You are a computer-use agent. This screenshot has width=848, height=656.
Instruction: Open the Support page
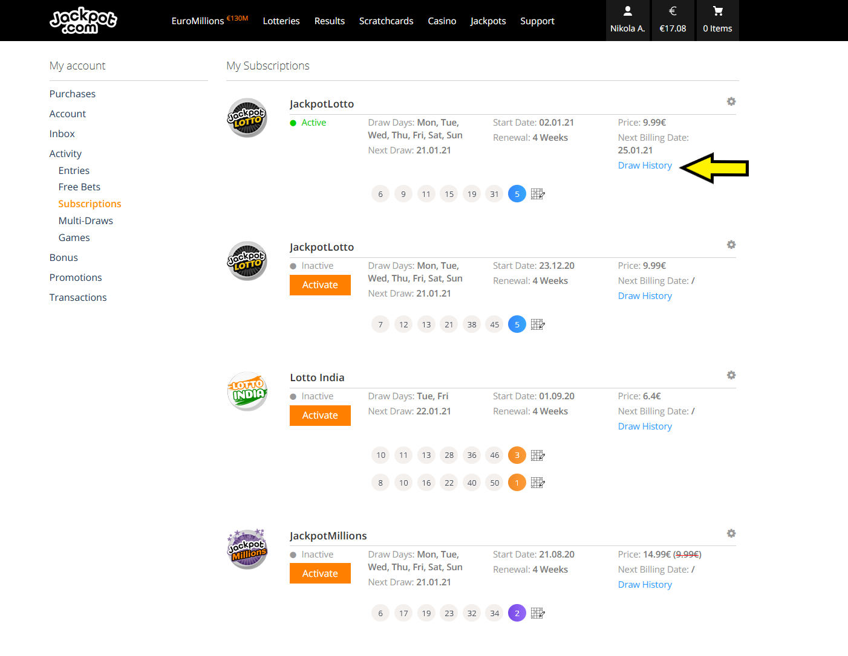coord(537,21)
